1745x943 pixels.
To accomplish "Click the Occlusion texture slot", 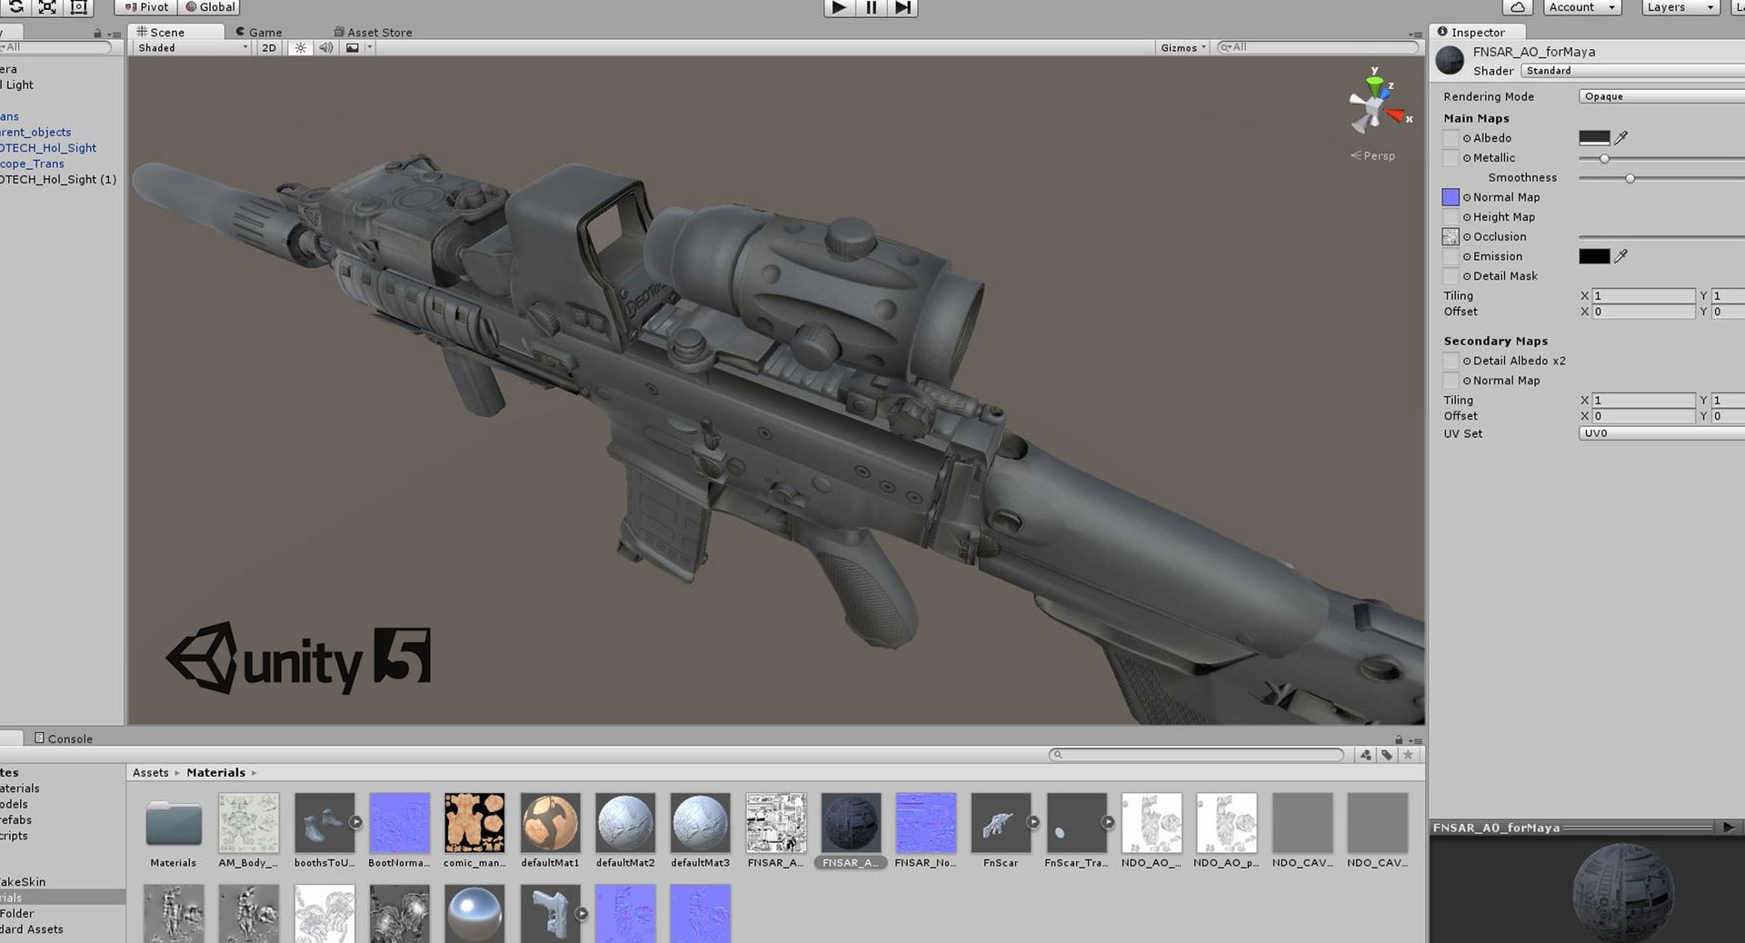I will pyautogui.click(x=1451, y=237).
